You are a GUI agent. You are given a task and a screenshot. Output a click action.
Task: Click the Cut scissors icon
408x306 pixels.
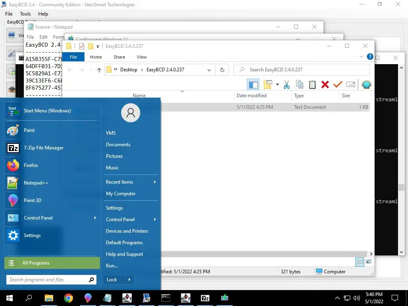(x=287, y=84)
